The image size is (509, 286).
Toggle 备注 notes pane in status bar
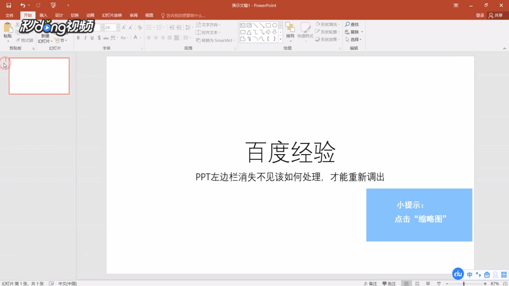pyautogui.click(x=370, y=283)
